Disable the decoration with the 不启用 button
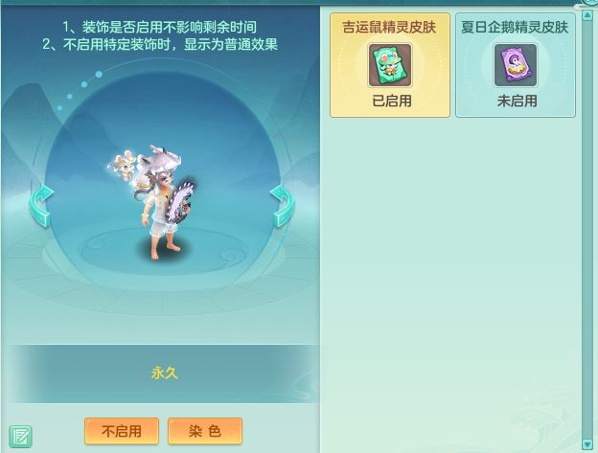598x453 pixels. pyautogui.click(x=122, y=431)
